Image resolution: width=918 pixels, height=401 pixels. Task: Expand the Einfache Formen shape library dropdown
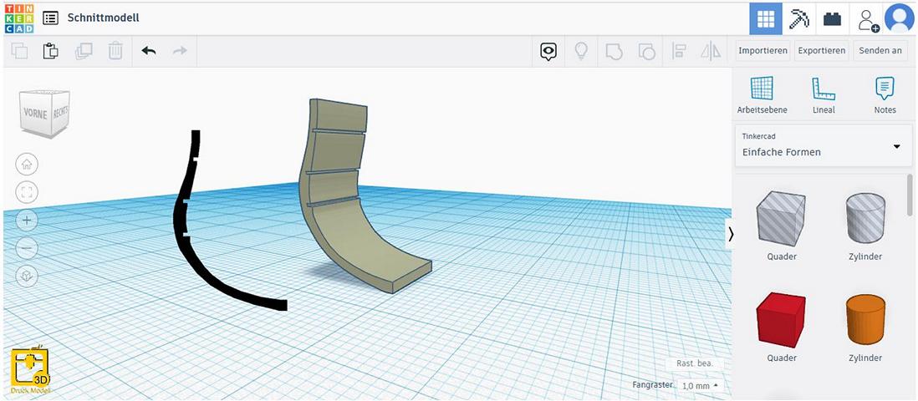click(896, 147)
